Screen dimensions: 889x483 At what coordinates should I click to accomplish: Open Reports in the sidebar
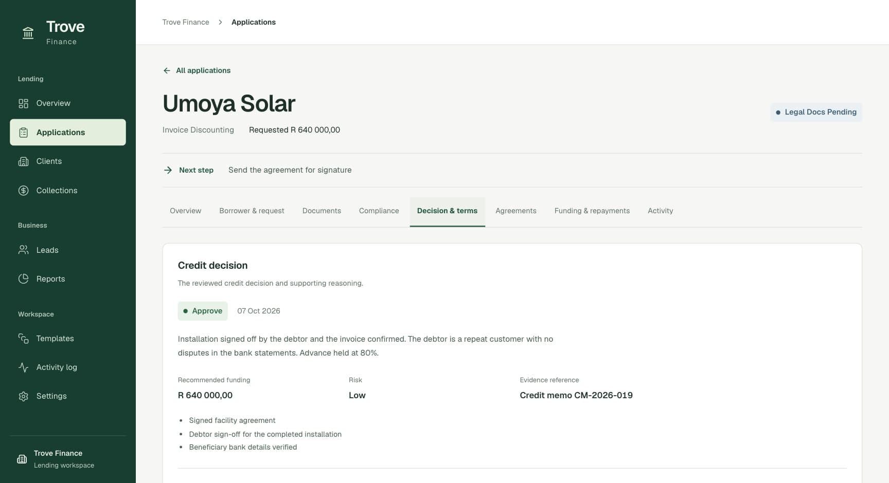point(68,279)
